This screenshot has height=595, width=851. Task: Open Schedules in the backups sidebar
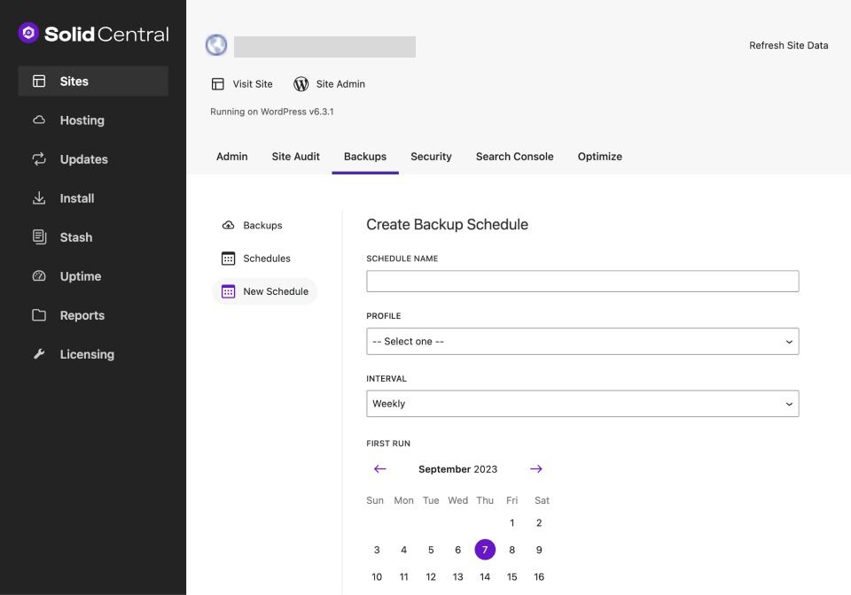(x=266, y=259)
